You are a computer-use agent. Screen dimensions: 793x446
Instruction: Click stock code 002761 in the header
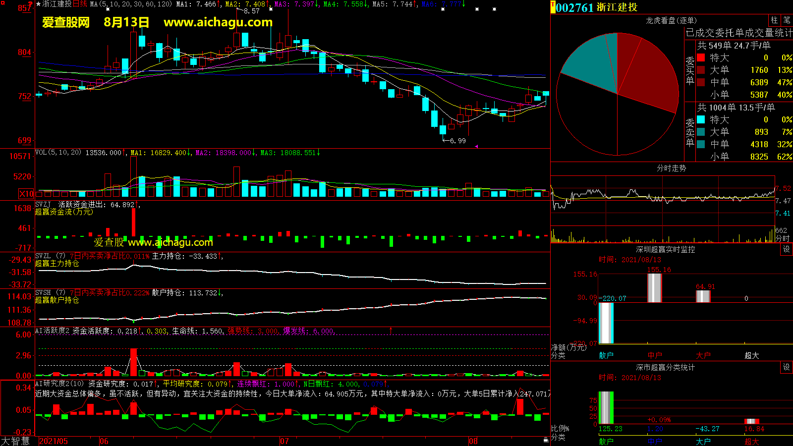point(574,7)
